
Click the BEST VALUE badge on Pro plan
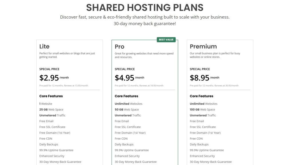[x=166, y=40]
